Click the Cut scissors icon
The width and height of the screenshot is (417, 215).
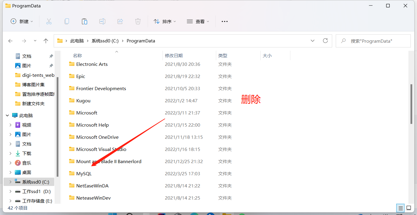49,21
